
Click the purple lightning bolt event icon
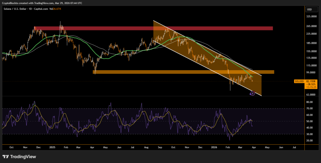point(253,93)
